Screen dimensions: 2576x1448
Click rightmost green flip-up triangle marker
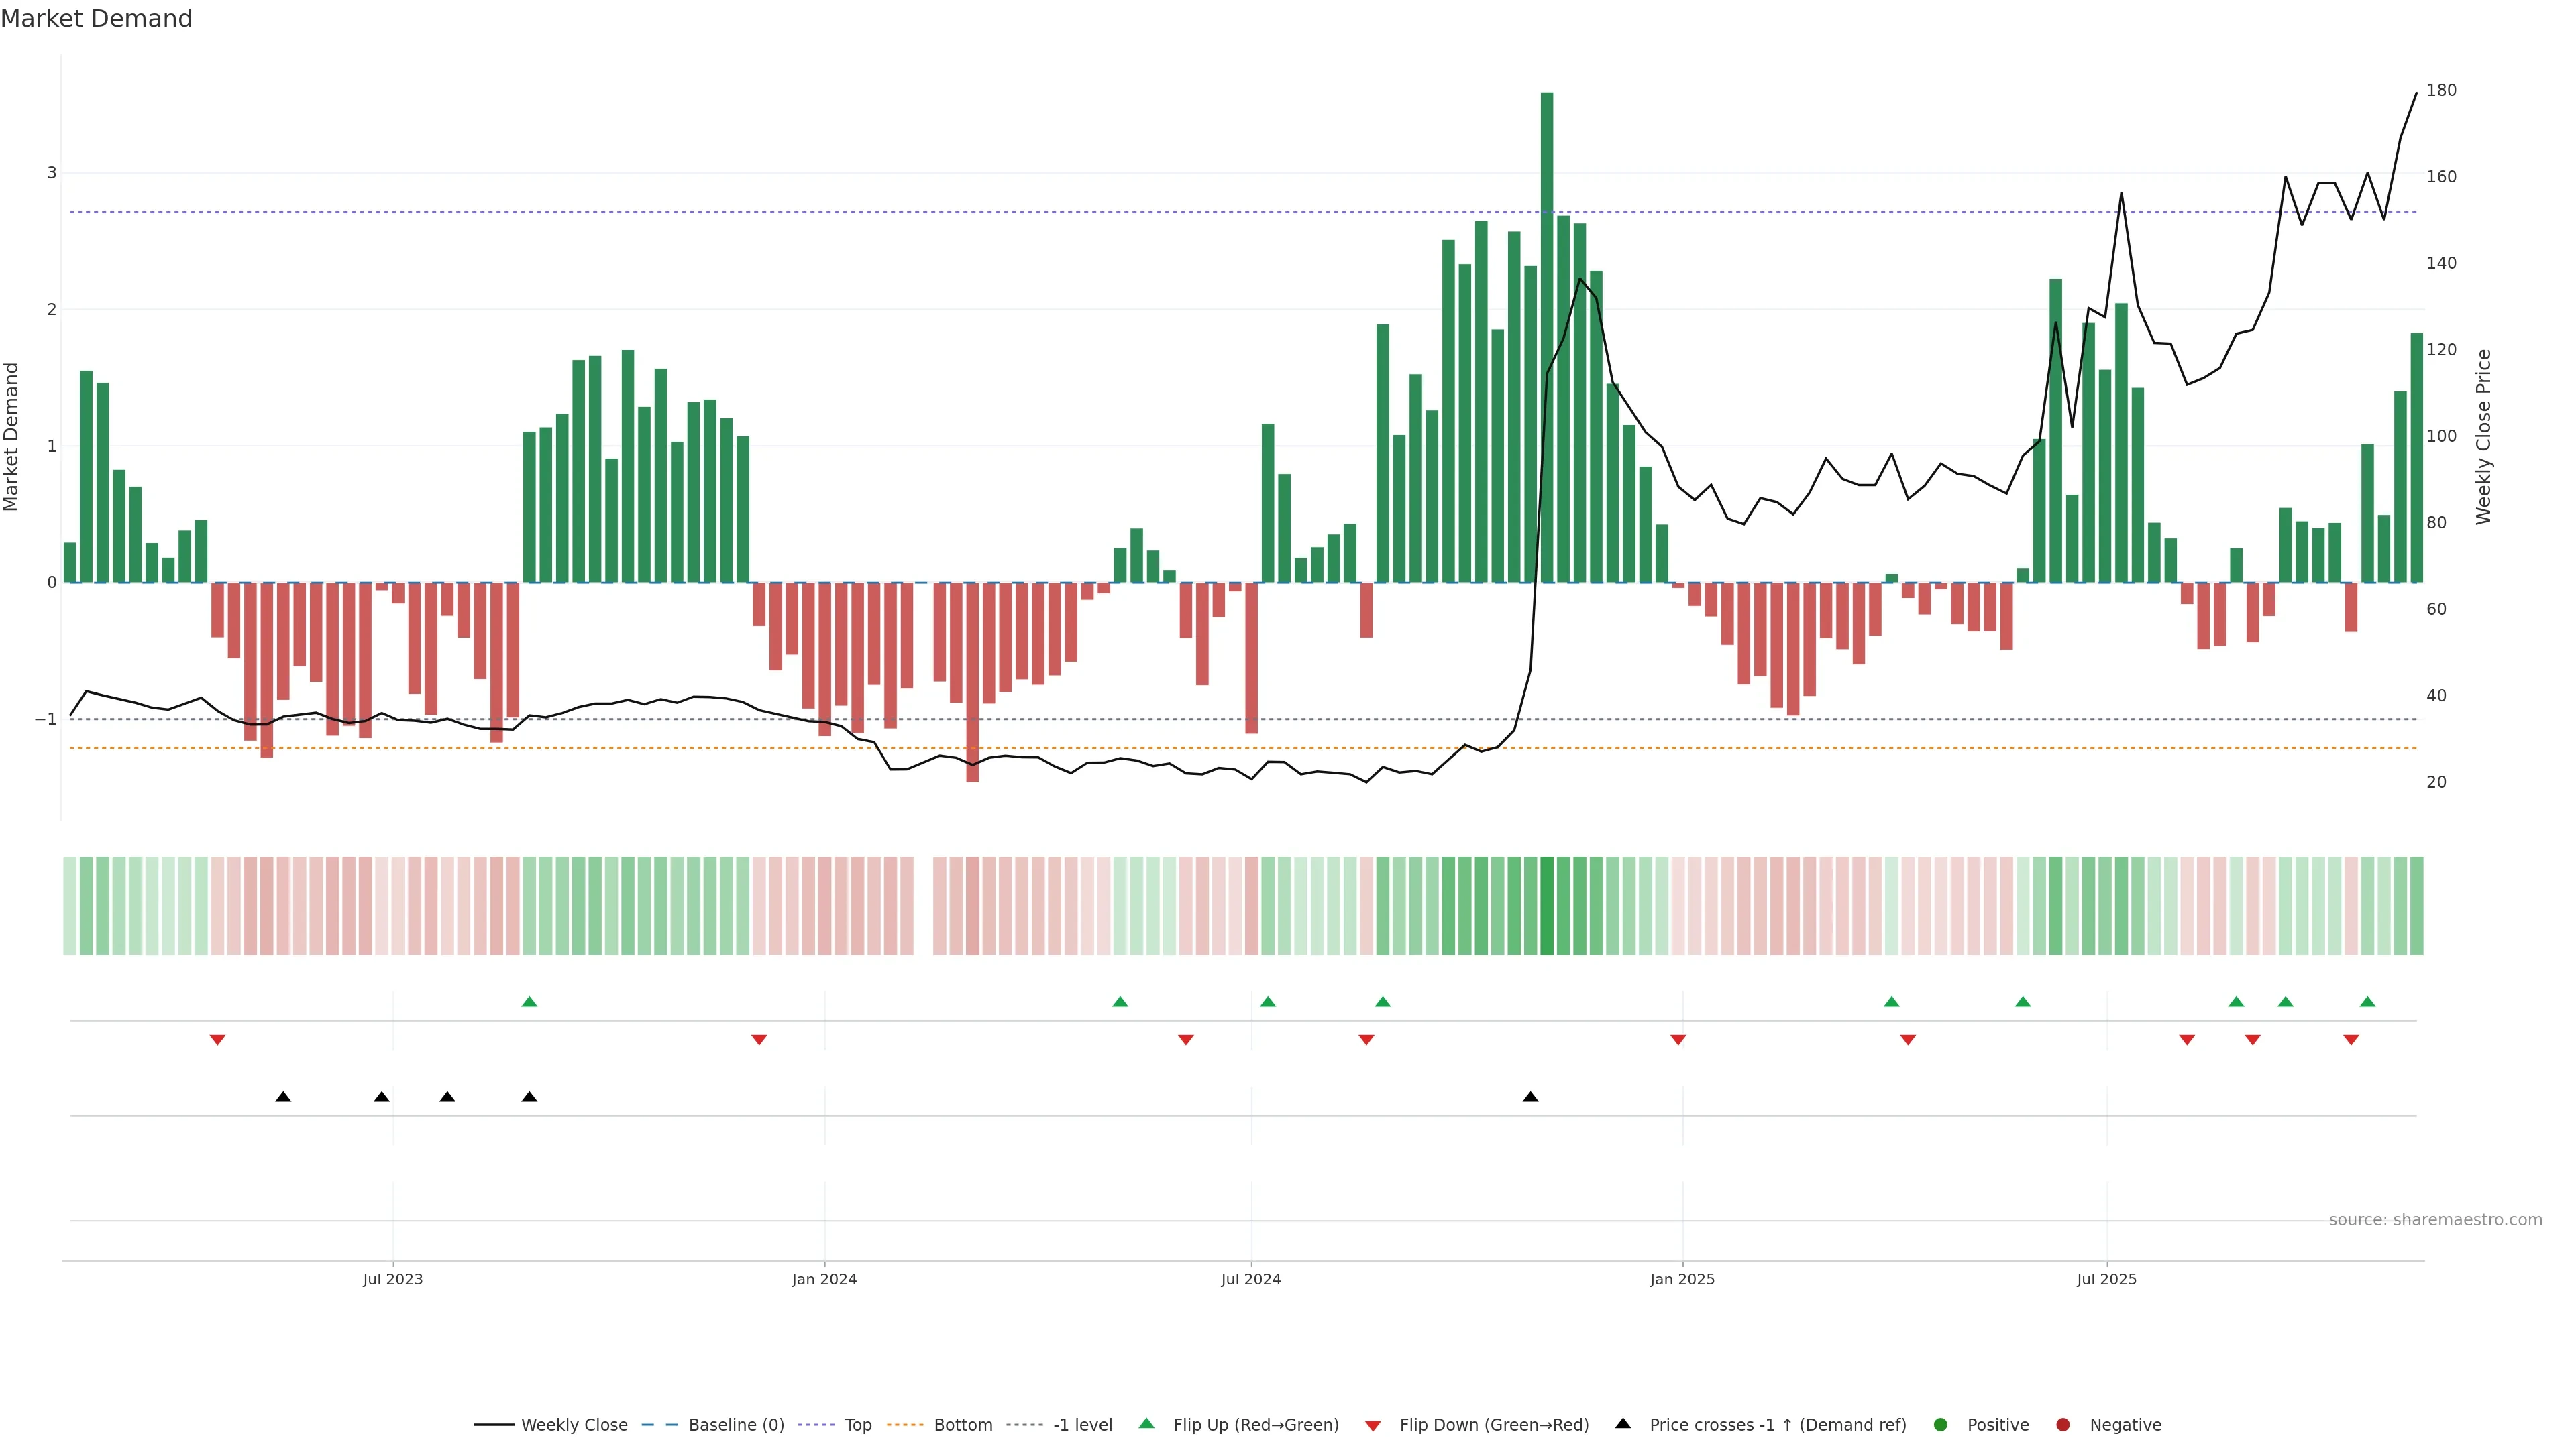tap(2367, 1002)
